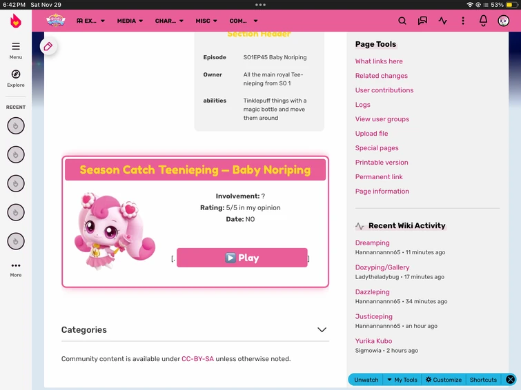Open Dozyping/Gallery activity entry
Screen dimensions: 521x390
pyautogui.click(x=382, y=267)
